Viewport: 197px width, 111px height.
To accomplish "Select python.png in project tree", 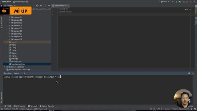I will 16,62.
